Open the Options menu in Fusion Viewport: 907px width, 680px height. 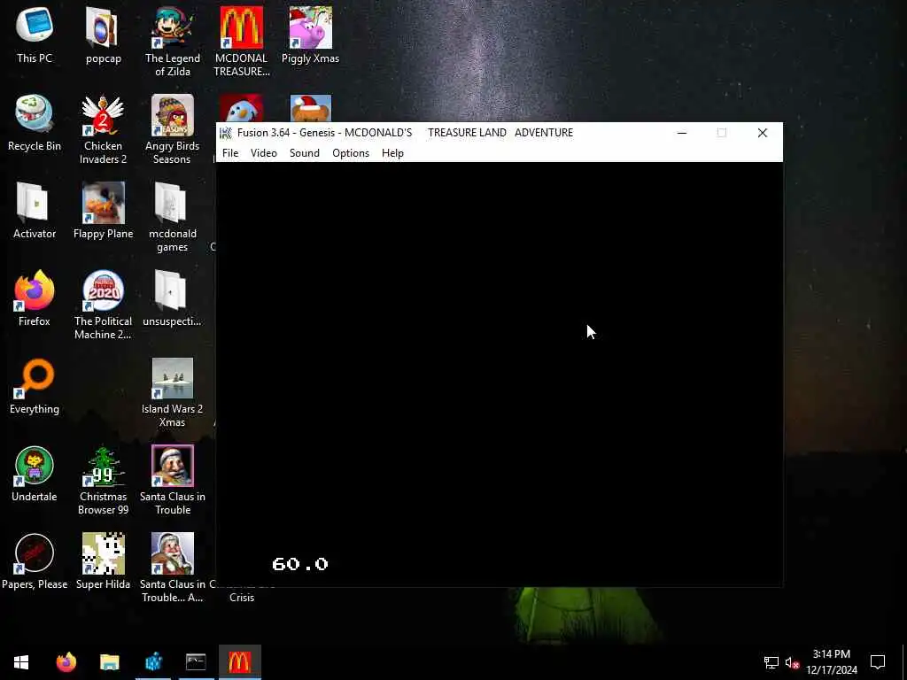coord(351,152)
